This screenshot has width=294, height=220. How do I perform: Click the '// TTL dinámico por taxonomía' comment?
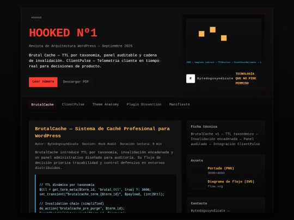click(x=67, y=185)
